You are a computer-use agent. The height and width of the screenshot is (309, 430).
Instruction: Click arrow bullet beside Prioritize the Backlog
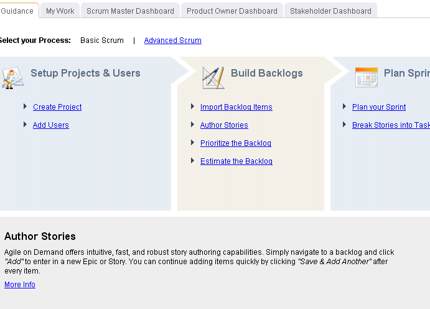[193, 143]
